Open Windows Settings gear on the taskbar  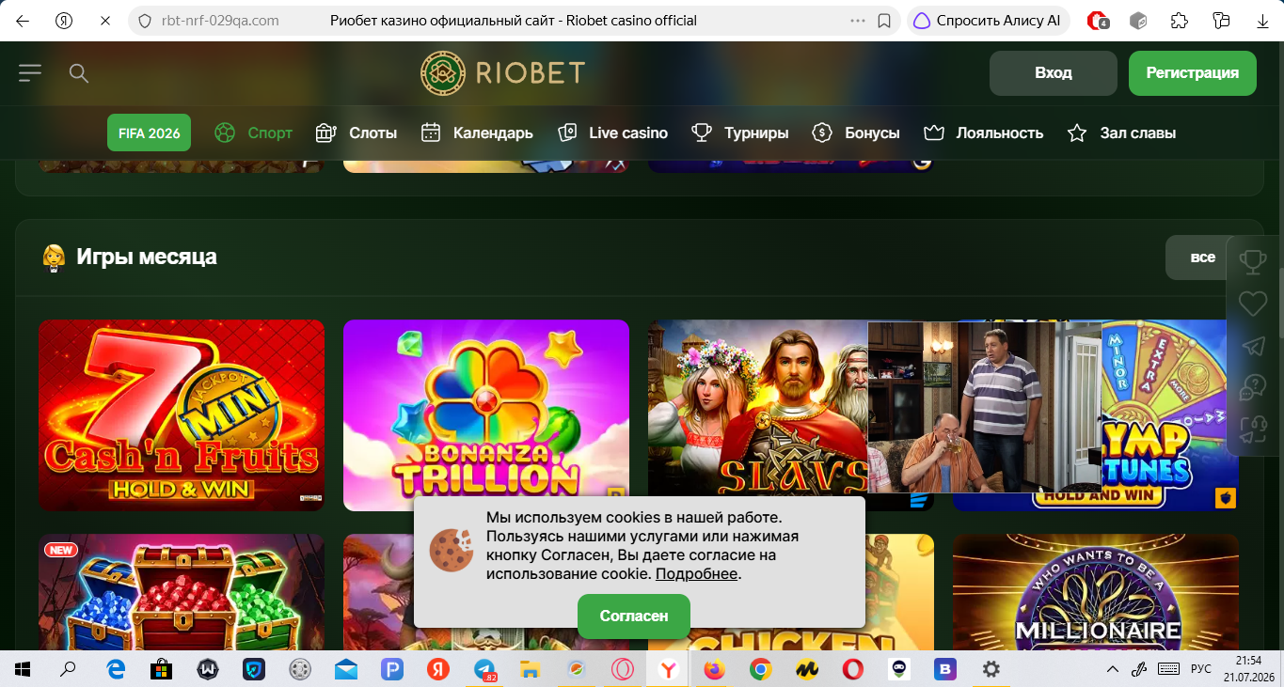coord(991,669)
